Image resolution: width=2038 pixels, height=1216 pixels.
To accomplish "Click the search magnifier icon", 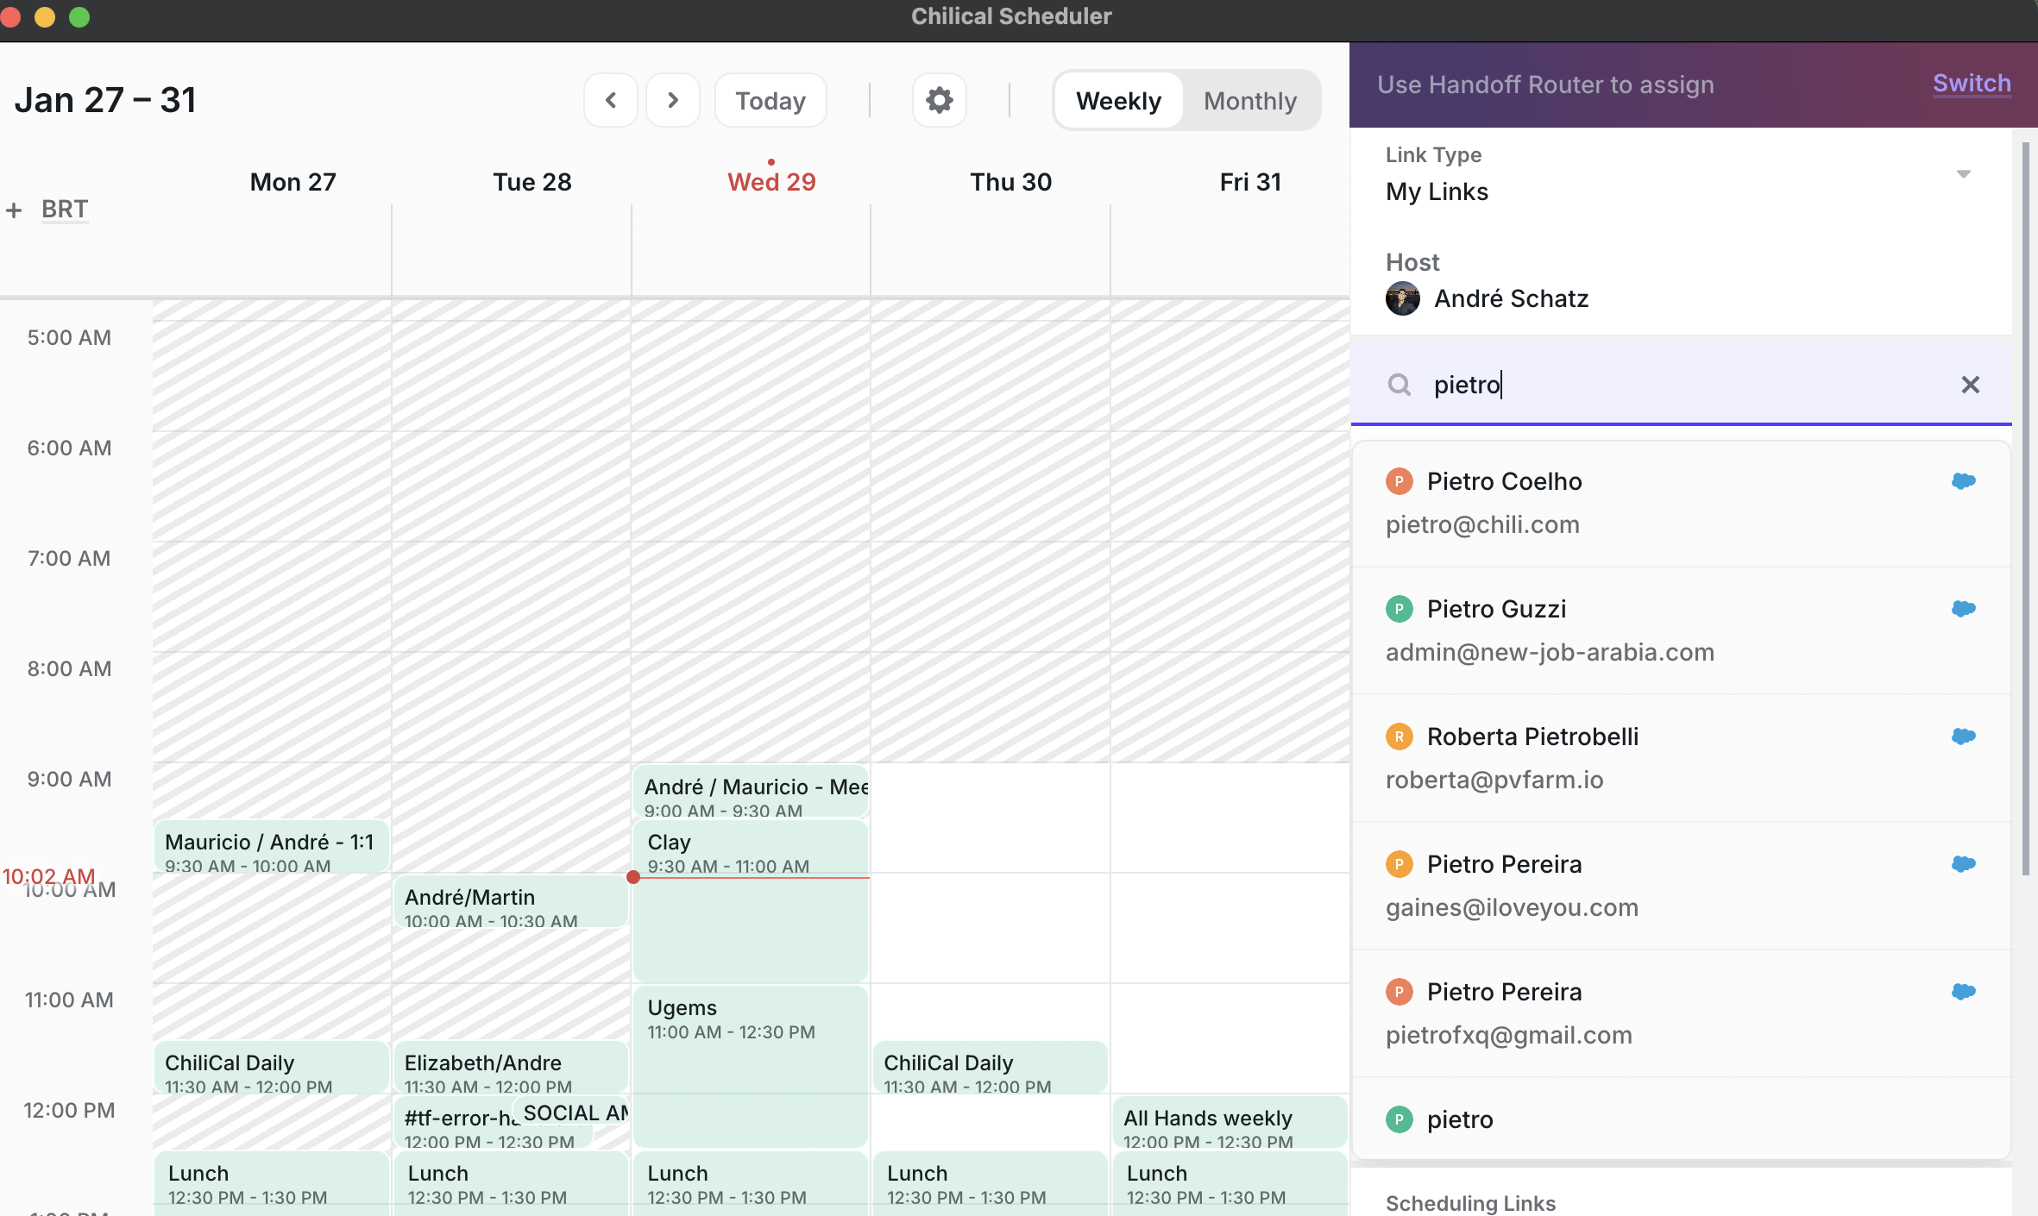I will coord(1399,385).
